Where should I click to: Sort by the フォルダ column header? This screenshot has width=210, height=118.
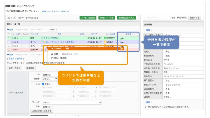coord(34,34)
